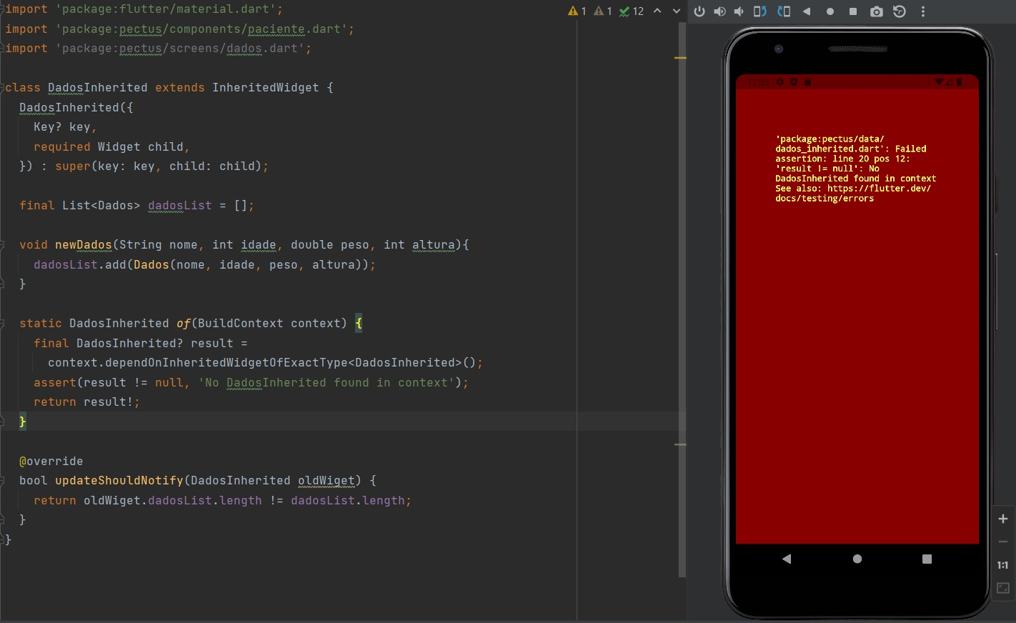1016x623 pixels.
Task: Rotate emulator left icon
Action: [760, 11]
